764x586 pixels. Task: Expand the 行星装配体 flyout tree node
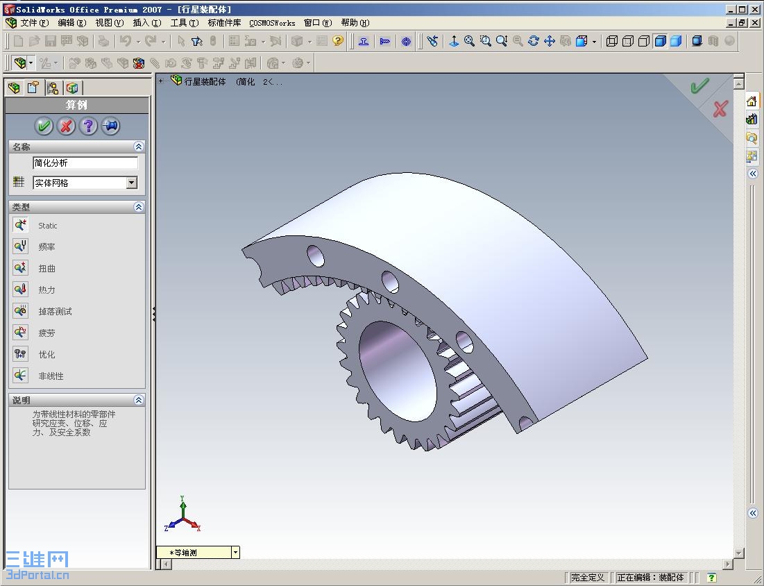point(161,81)
